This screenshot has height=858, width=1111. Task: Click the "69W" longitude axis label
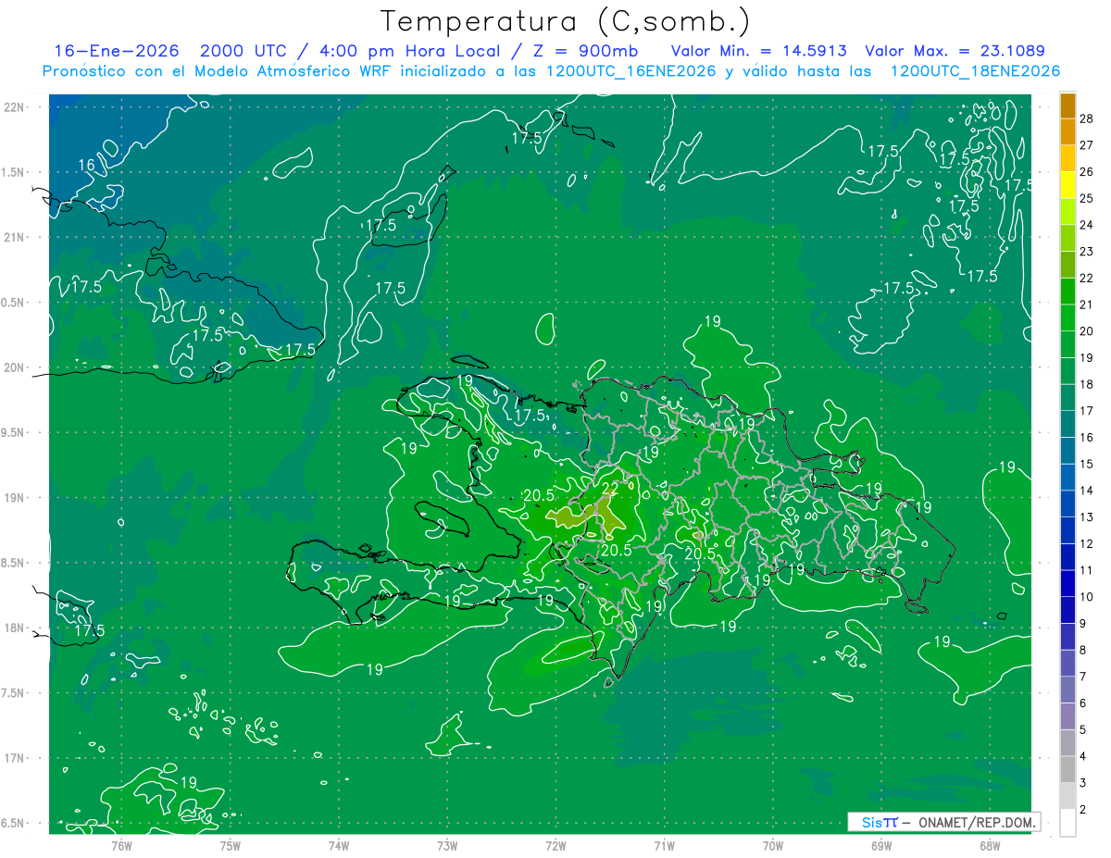pyautogui.click(x=881, y=844)
